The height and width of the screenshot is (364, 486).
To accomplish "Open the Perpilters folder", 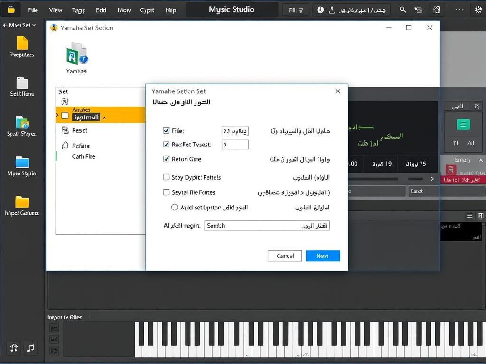I will click(22, 47).
